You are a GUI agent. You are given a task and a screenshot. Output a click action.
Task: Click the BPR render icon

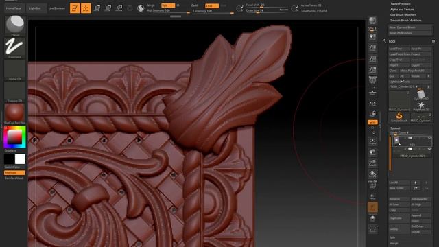coord(372,21)
